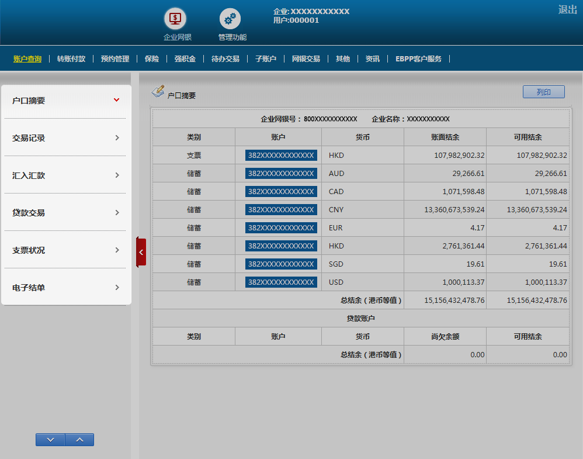The height and width of the screenshot is (459, 583).
Task: Select the HKD 支票 account number
Action: tap(281, 155)
